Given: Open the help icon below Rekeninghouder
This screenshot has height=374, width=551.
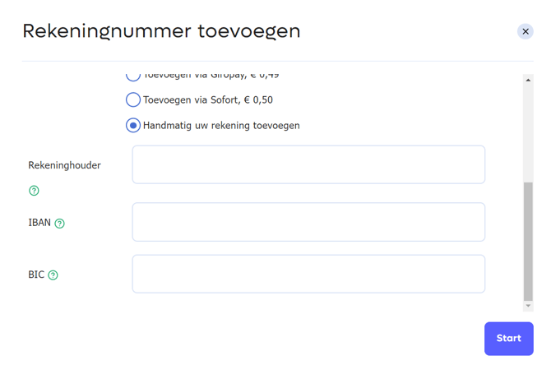Looking at the screenshot, I should 34,191.
